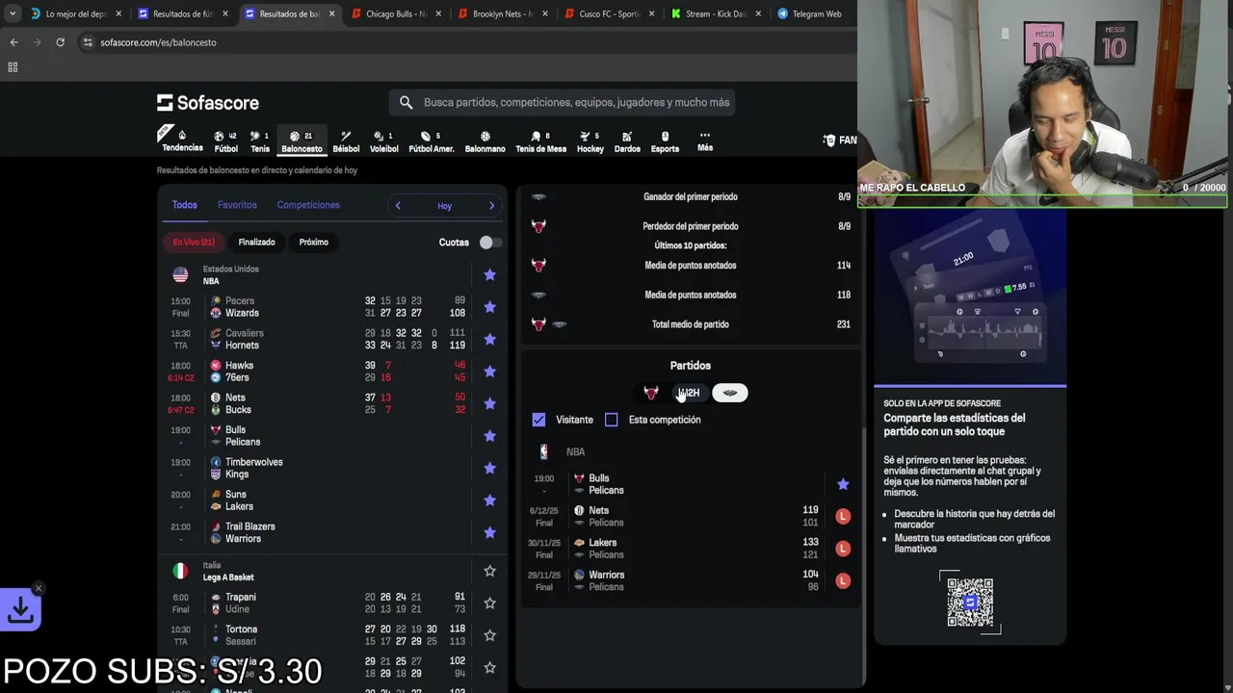The height and width of the screenshot is (693, 1233).
Task: Select the Bulls logo in Partidos filter
Action: 651,393
